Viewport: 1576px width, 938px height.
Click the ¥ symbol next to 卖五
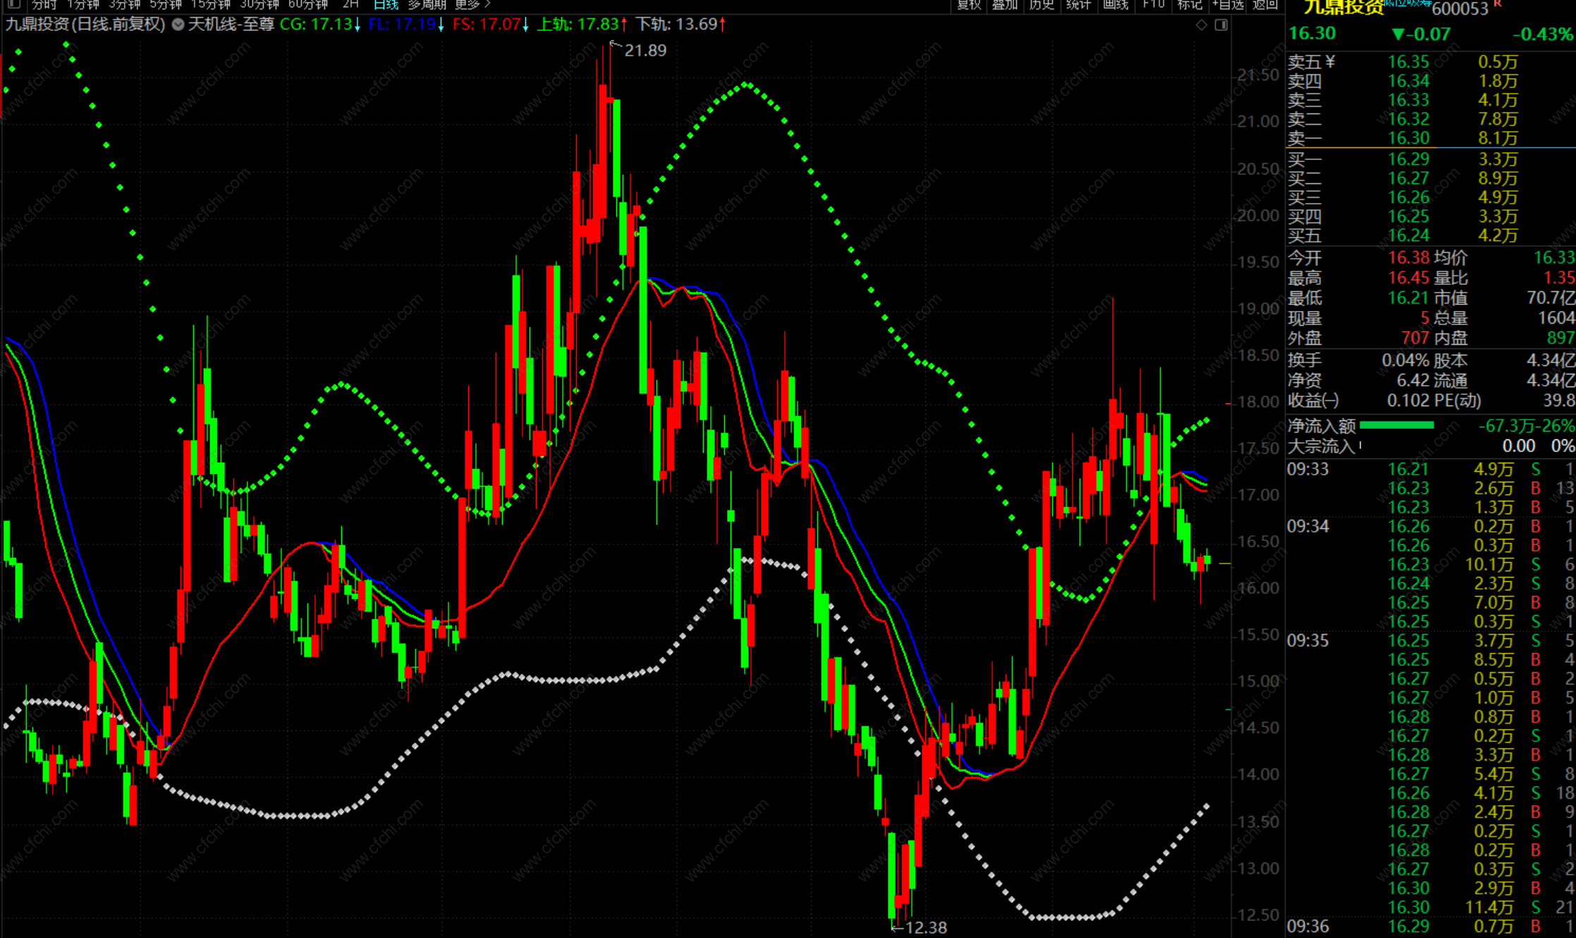[x=1330, y=62]
